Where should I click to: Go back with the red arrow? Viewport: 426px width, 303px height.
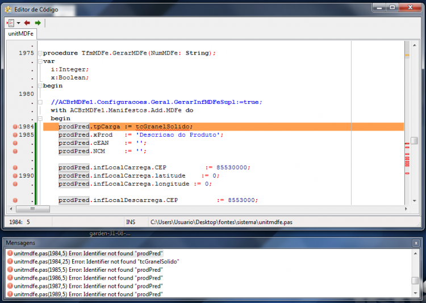[x=27, y=23]
